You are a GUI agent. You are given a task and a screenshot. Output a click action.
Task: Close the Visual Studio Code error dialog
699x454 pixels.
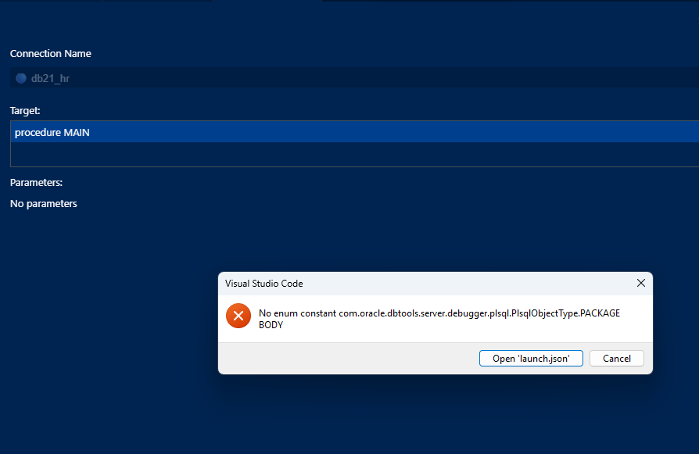tap(640, 283)
